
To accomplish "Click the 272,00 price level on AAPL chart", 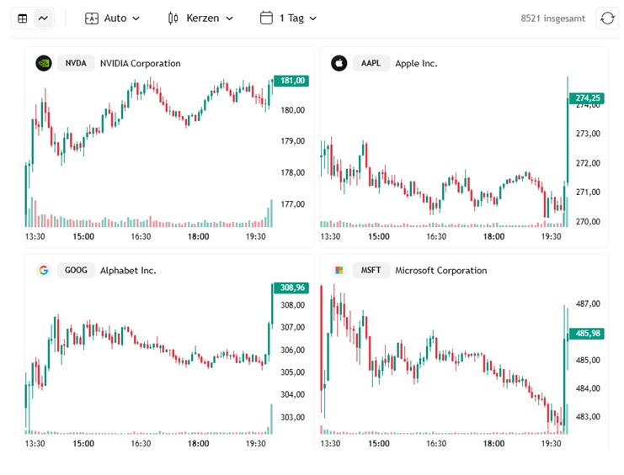I will tap(588, 163).
